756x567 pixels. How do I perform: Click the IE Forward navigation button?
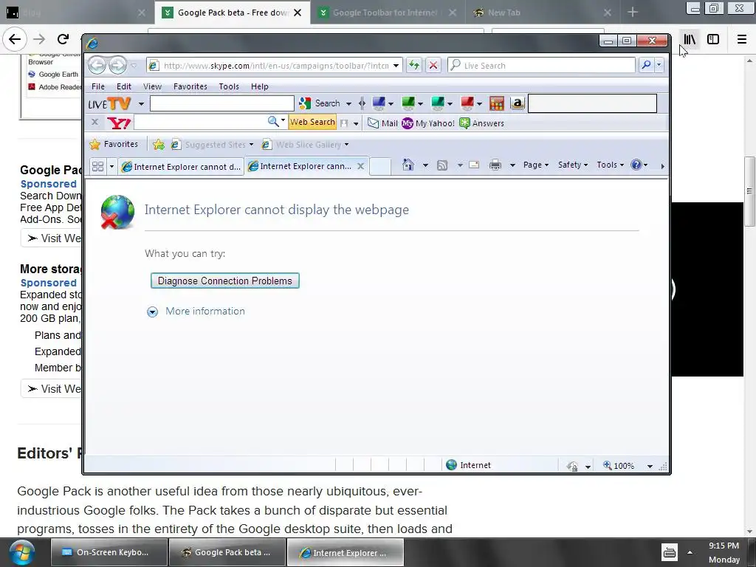point(117,65)
